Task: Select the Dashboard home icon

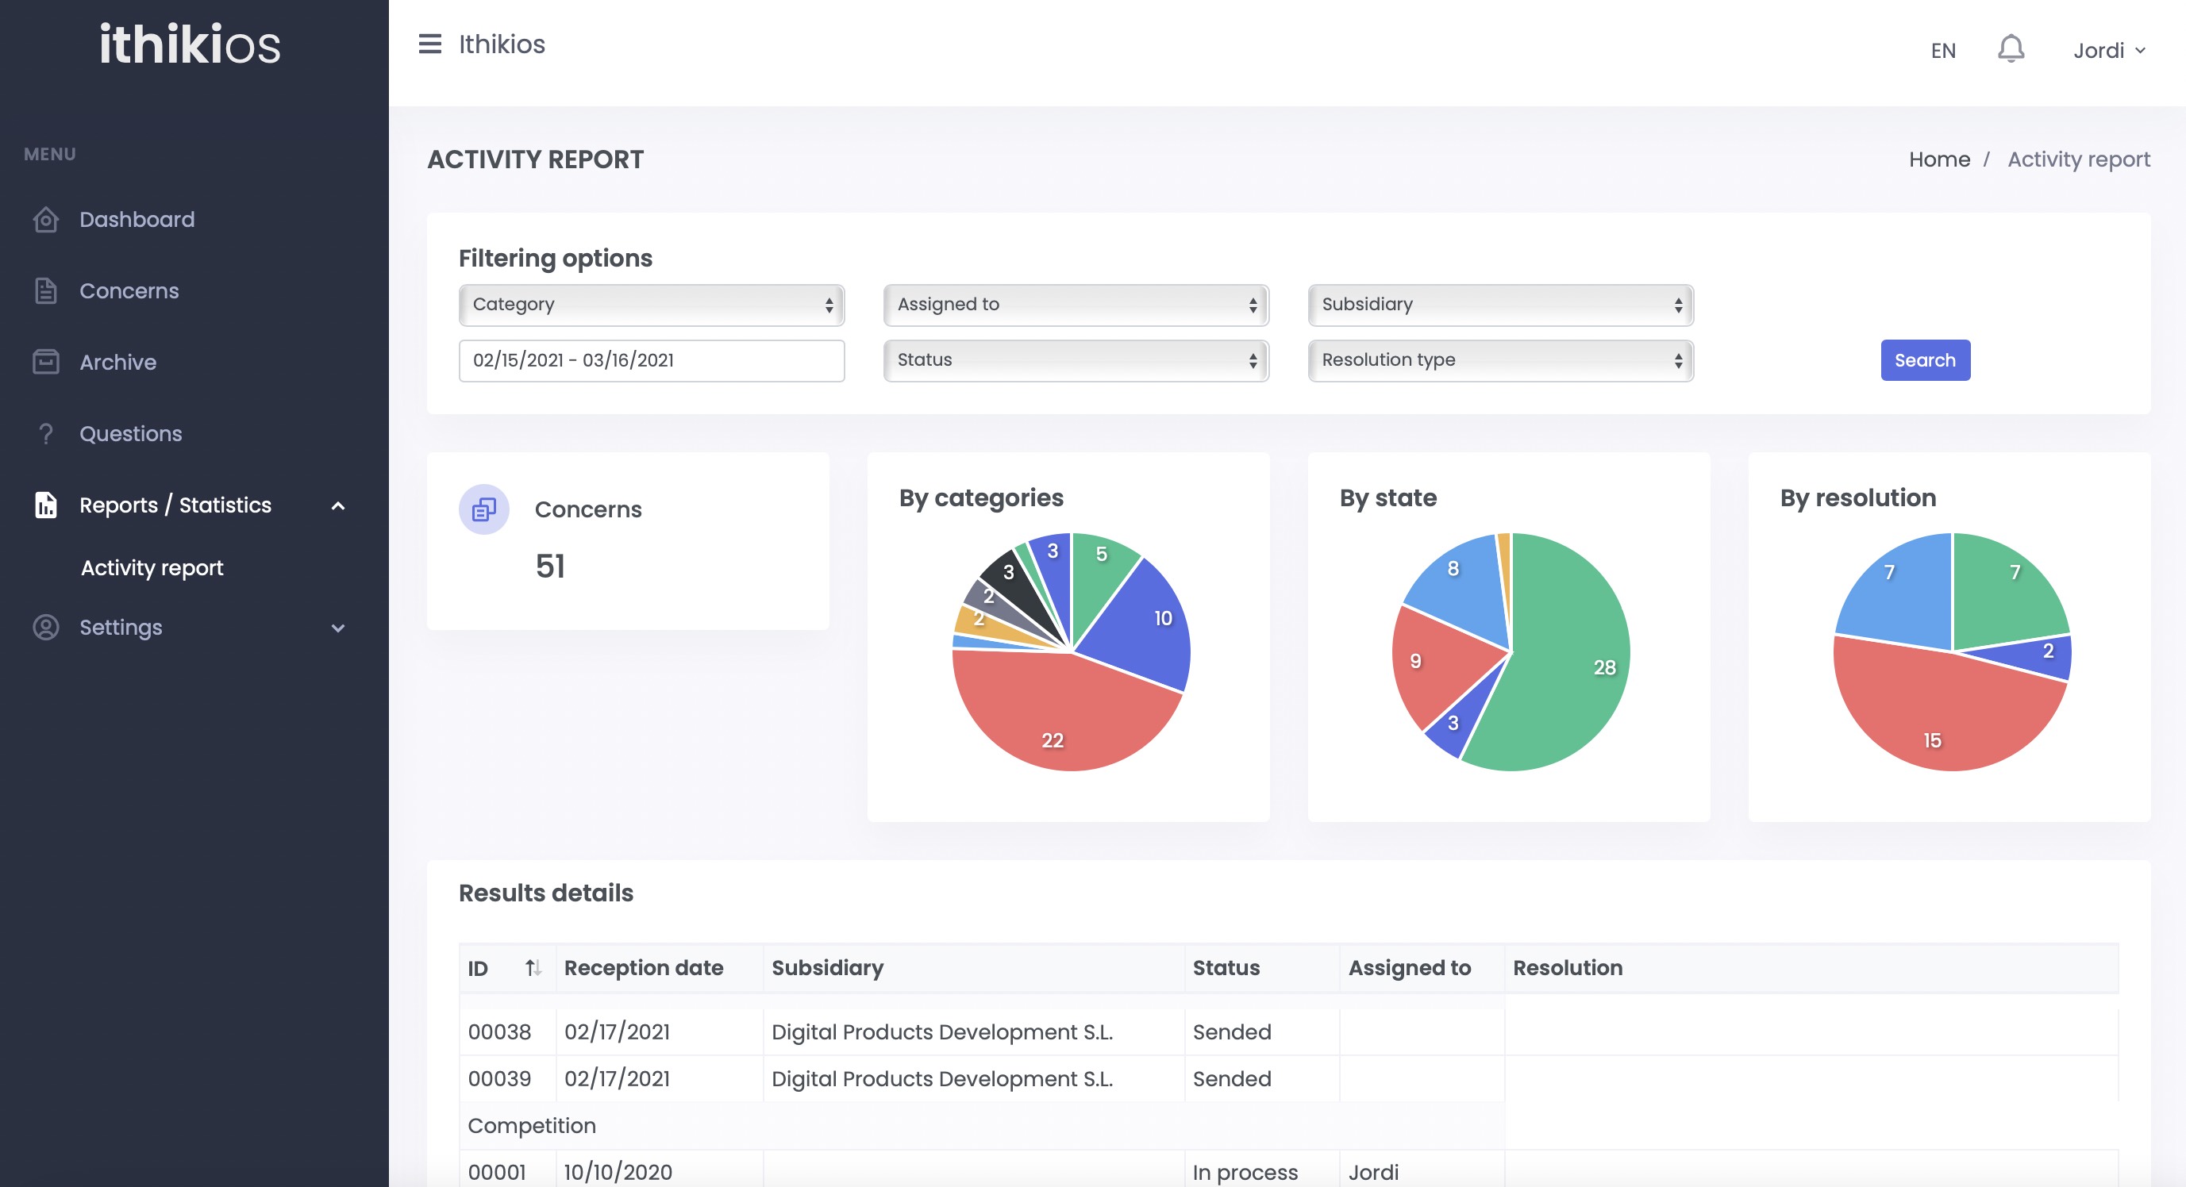Action: [x=46, y=219]
